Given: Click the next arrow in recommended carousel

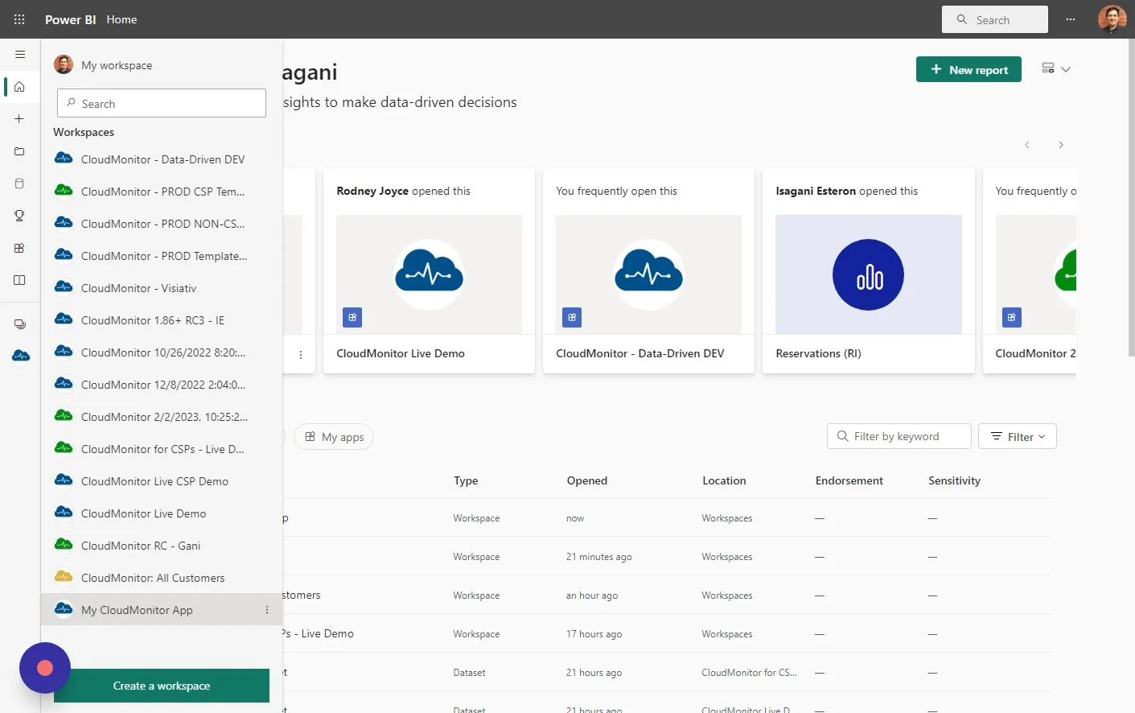Looking at the screenshot, I should (1061, 145).
